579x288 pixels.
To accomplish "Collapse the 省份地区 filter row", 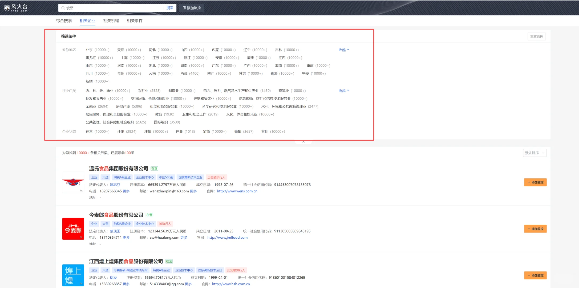I will click(x=343, y=50).
